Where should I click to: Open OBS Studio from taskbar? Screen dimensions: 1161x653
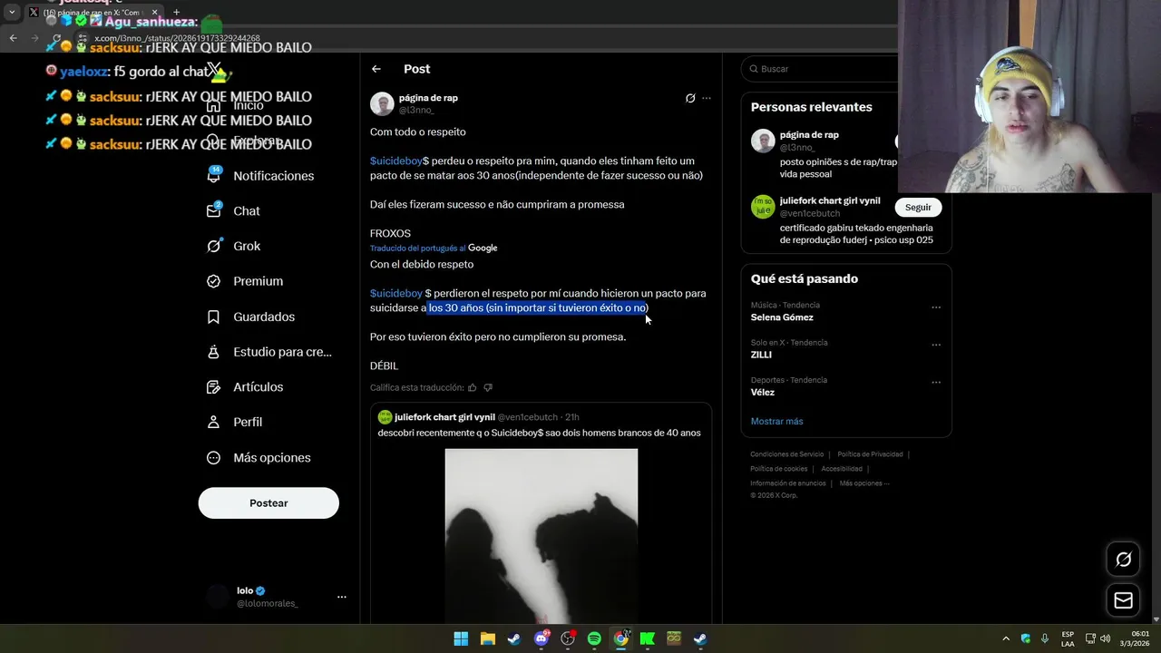[x=568, y=638]
